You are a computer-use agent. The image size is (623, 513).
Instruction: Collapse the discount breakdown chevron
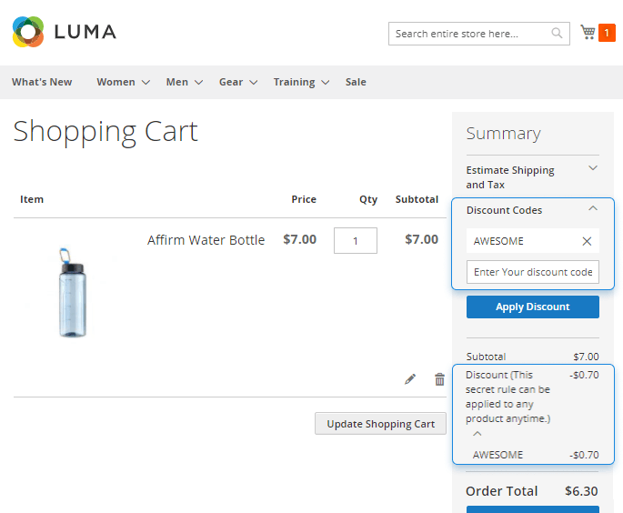point(477,434)
